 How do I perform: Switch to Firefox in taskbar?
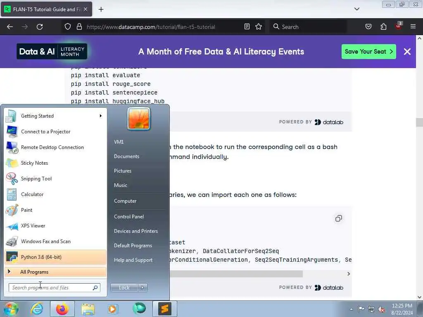click(62, 309)
